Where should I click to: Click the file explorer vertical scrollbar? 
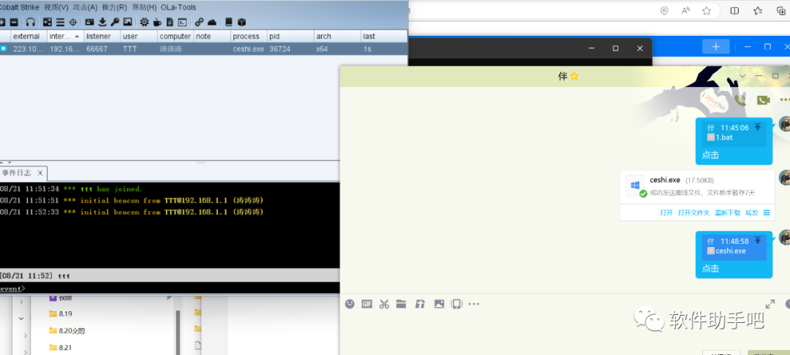(x=178, y=332)
